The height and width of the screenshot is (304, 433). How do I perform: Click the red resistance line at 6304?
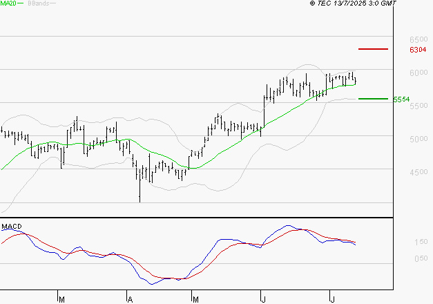click(x=373, y=49)
